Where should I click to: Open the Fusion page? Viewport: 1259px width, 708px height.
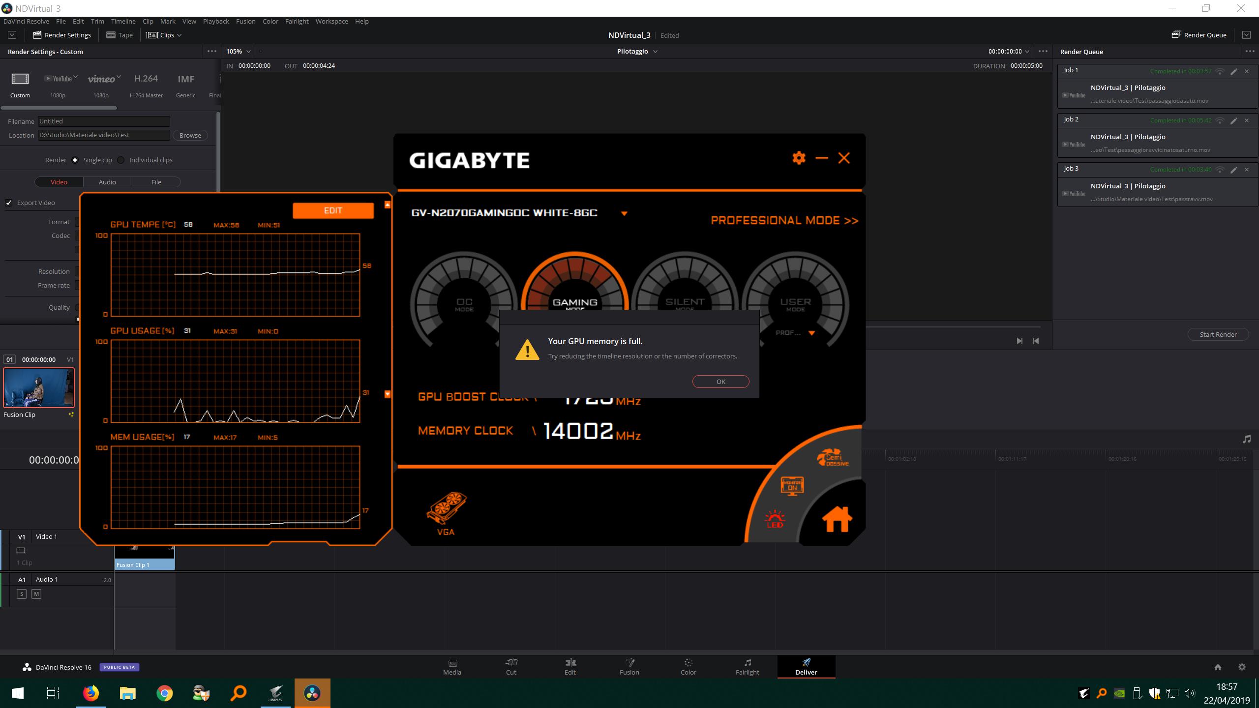[x=629, y=667]
